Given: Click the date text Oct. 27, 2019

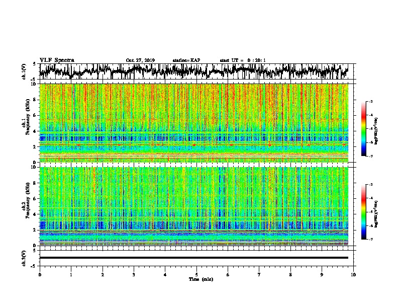Looking at the screenshot, I should click(x=140, y=60).
